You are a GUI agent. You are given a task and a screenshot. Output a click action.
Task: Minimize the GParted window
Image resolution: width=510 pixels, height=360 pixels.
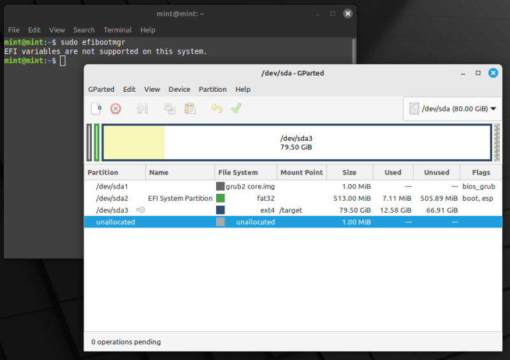point(463,73)
